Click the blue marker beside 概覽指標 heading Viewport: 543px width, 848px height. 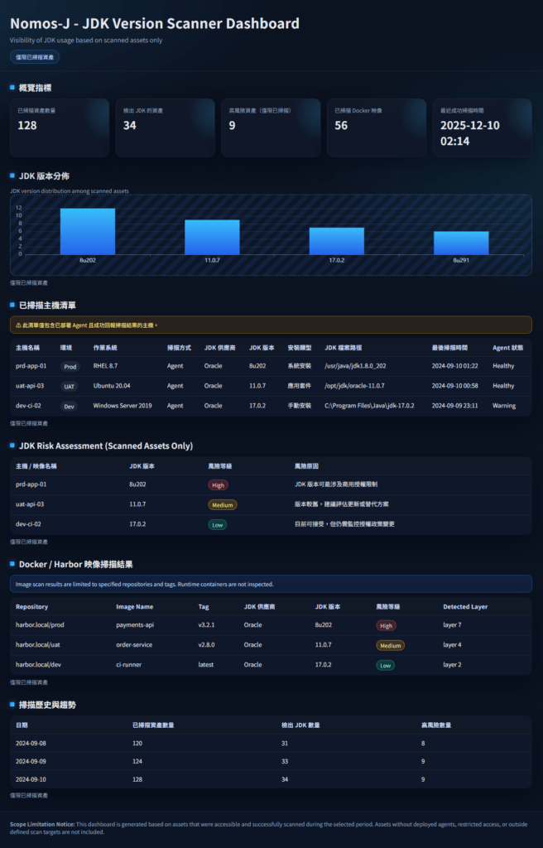tap(12, 87)
